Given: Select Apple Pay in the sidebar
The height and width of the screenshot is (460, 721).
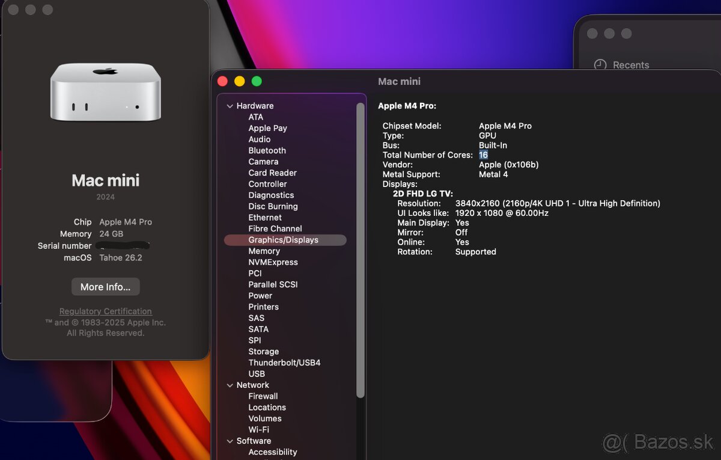Looking at the screenshot, I should [267, 127].
